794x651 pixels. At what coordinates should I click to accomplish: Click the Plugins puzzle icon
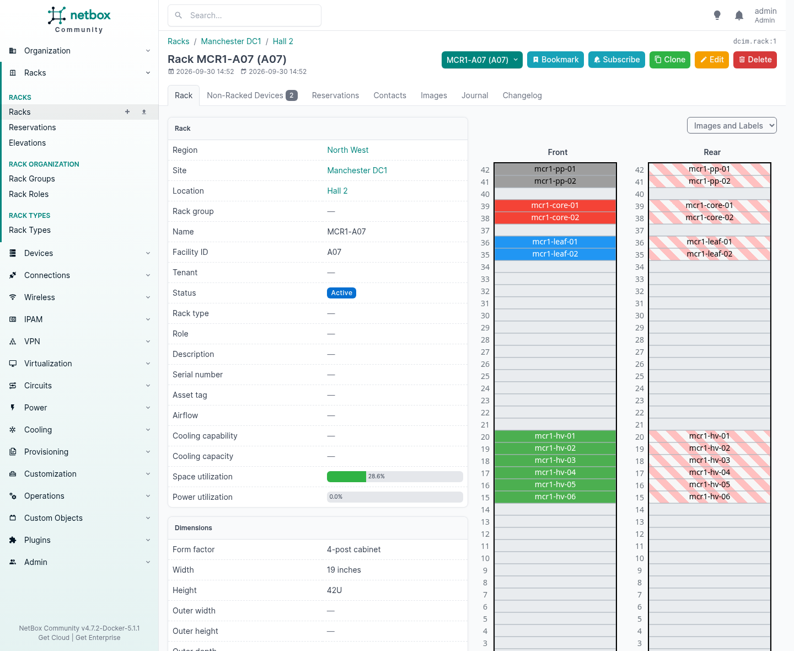[x=13, y=540]
